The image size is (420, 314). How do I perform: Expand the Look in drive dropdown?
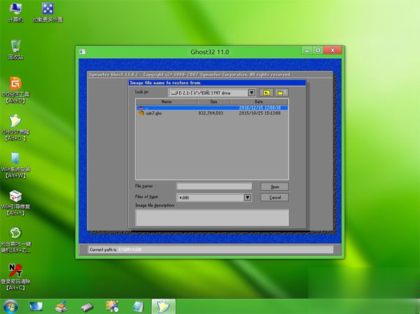pos(251,92)
